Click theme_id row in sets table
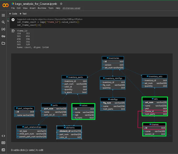The height and width of the screenshot is (154, 178). coord(155,111)
